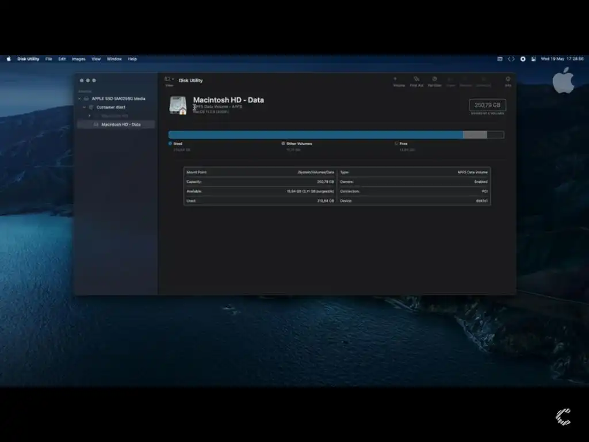The image size is (589, 442).
Task: Click the Owners value Enabled
Action: [481, 182]
